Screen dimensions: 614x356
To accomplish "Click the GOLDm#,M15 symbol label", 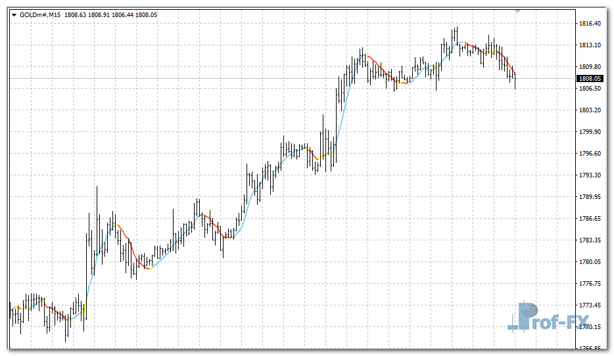I will pos(40,14).
